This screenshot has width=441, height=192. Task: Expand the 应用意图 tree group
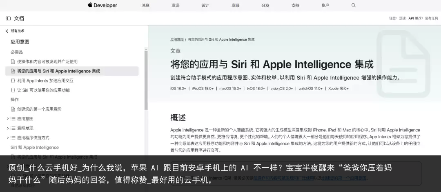[8, 118]
